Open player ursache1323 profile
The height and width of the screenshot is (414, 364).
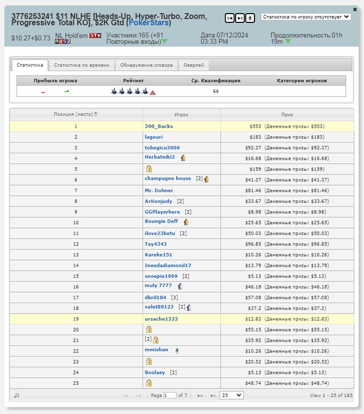click(161, 319)
